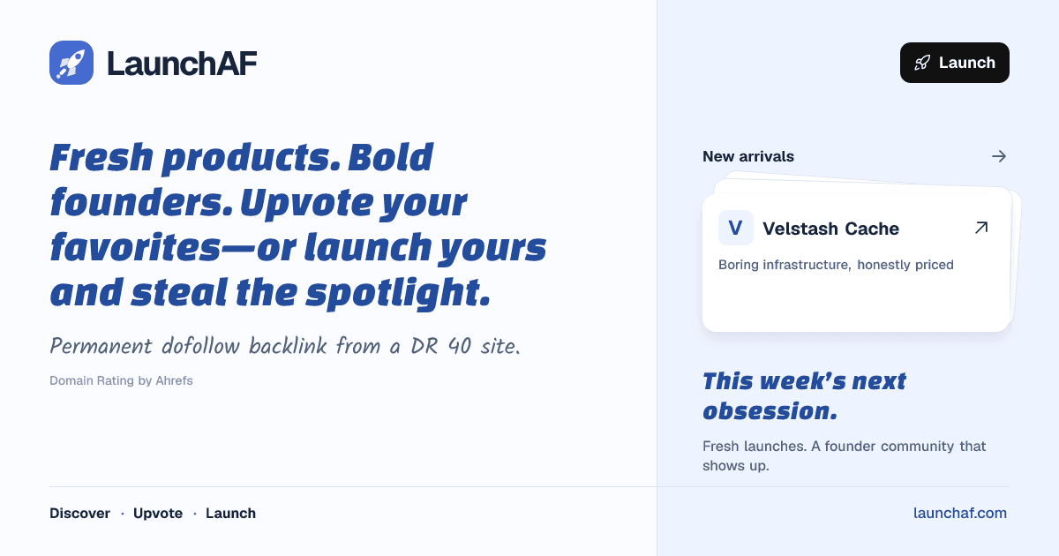
Task: Click the V avatar of Velstash Cache
Action: pyautogui.click(x=736, y=228)
